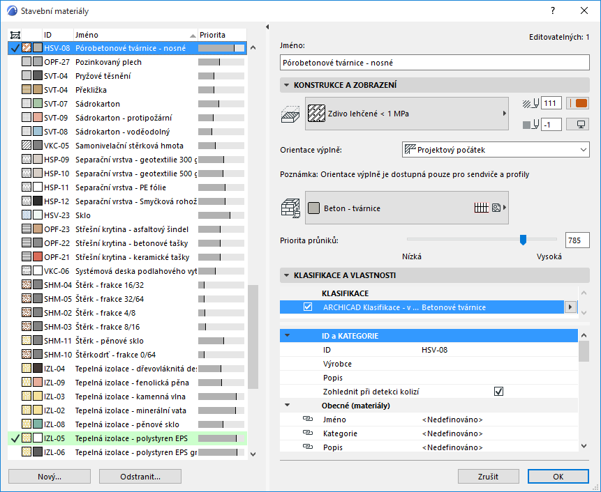Sort list by the ID column header
Image resolution: width=601 pixels, height=492 pixels.
click(x=57, y=35)
